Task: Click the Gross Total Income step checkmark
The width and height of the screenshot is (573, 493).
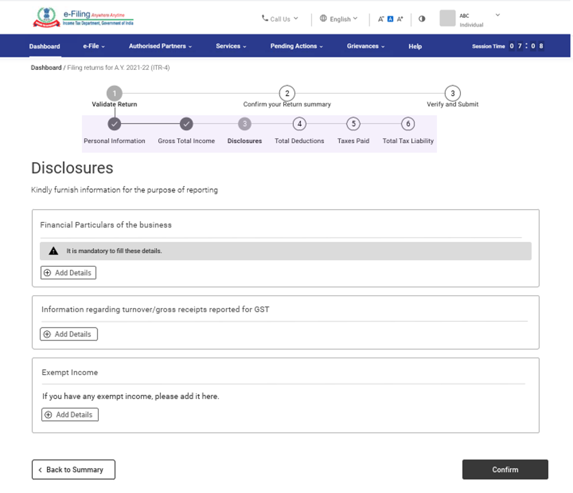Action: 186,124
